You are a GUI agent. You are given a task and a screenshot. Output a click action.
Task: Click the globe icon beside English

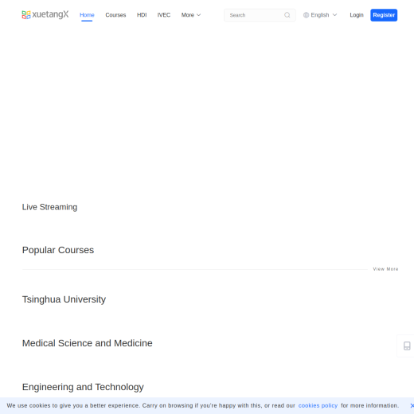[x=306, y=15]
